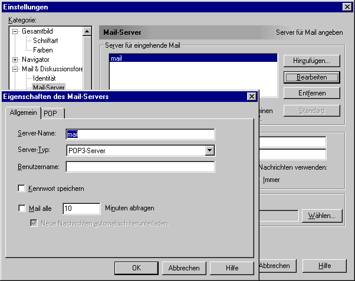355x281 pixels.
Task: Open the Server-Typ dropdown list
Action: (x=209, y=150)
